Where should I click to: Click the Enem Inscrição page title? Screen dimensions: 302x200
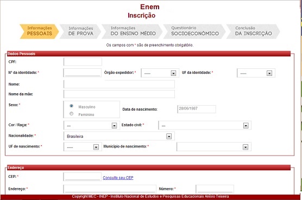click(x=144, y=11)
